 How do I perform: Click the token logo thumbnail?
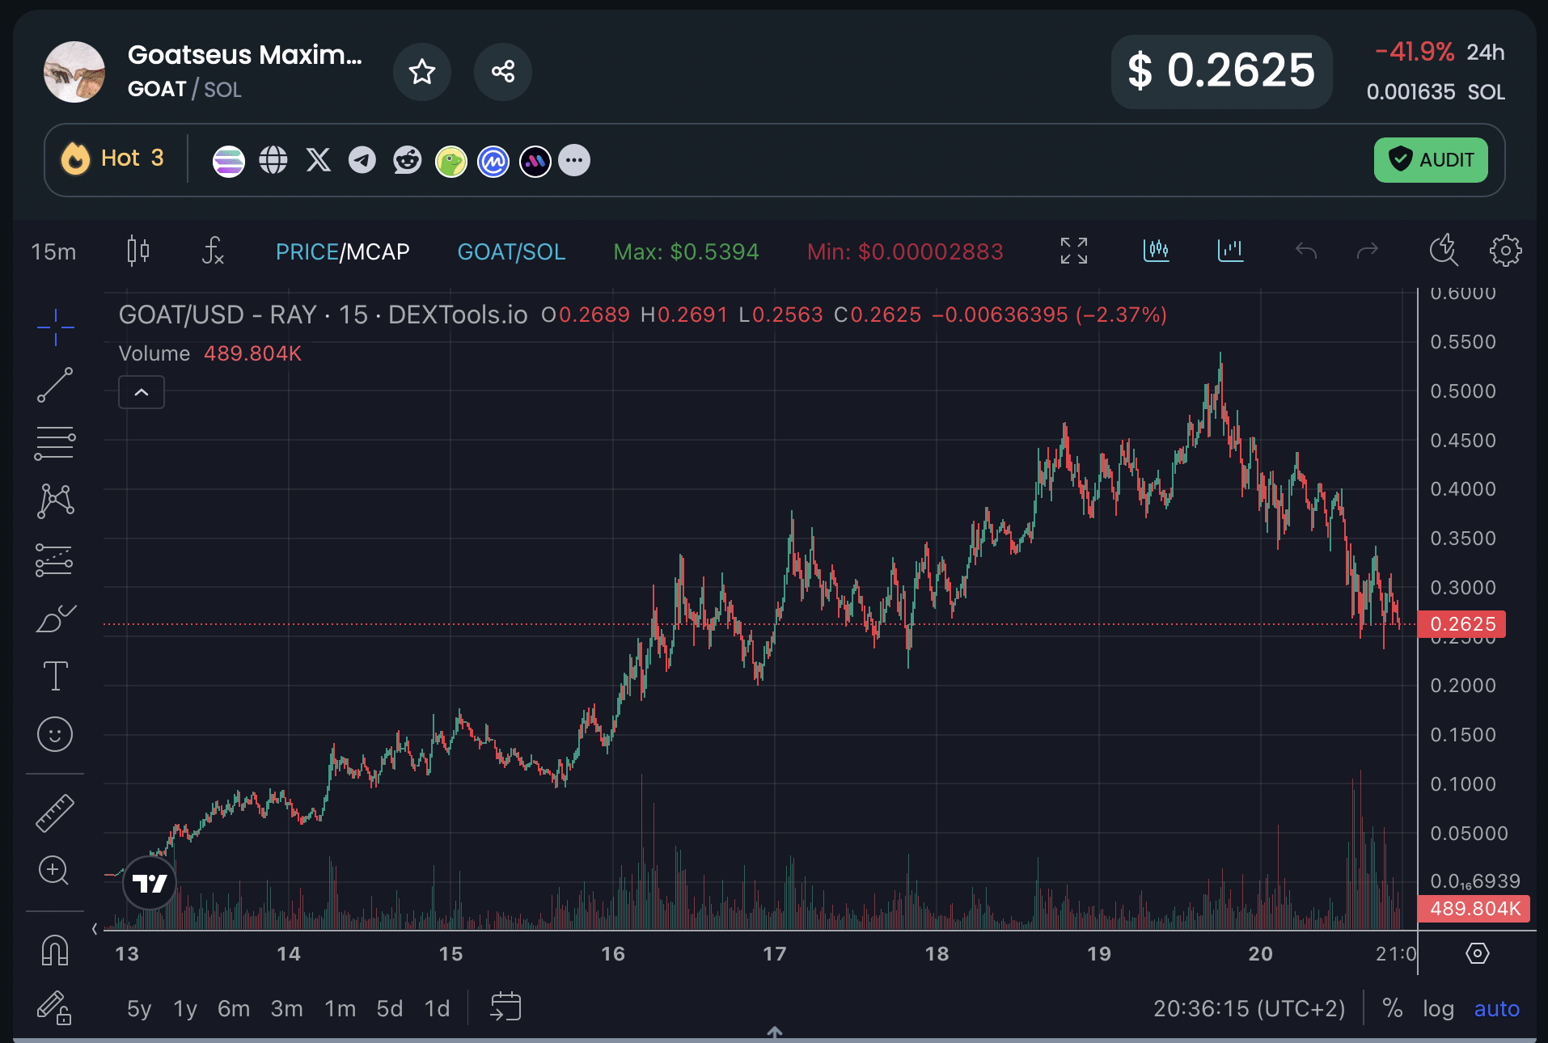74,72
